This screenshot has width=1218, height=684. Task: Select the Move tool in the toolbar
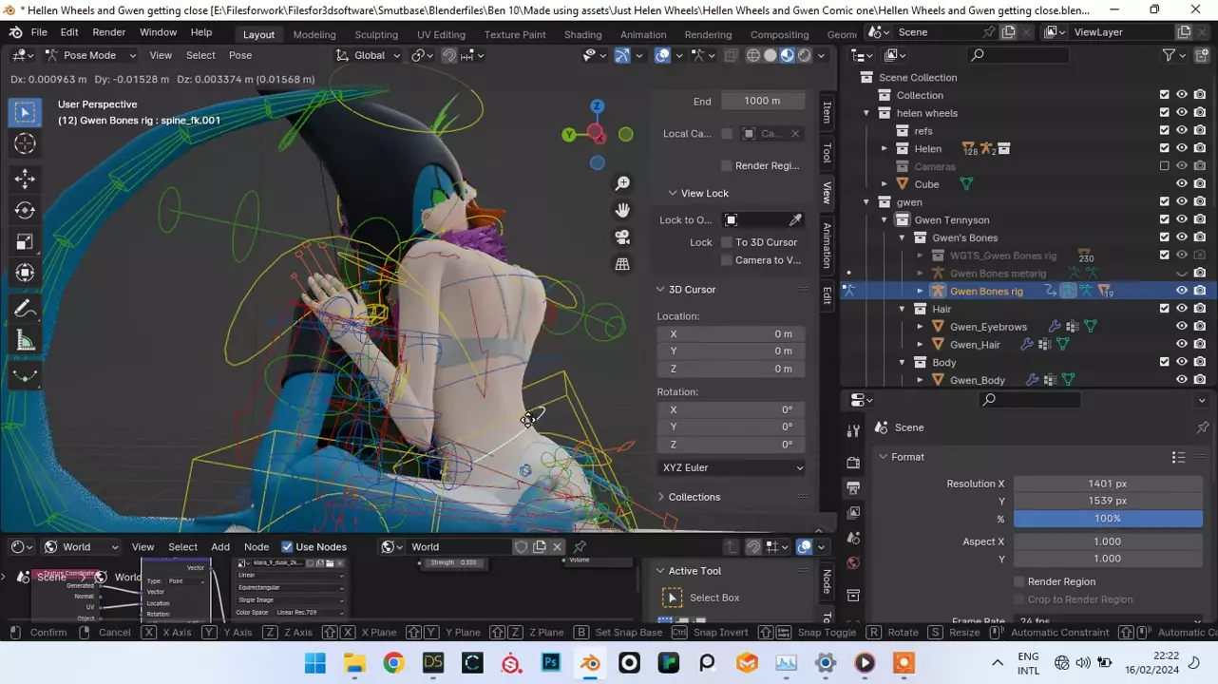pyautogui.click(x=26, y=179)
